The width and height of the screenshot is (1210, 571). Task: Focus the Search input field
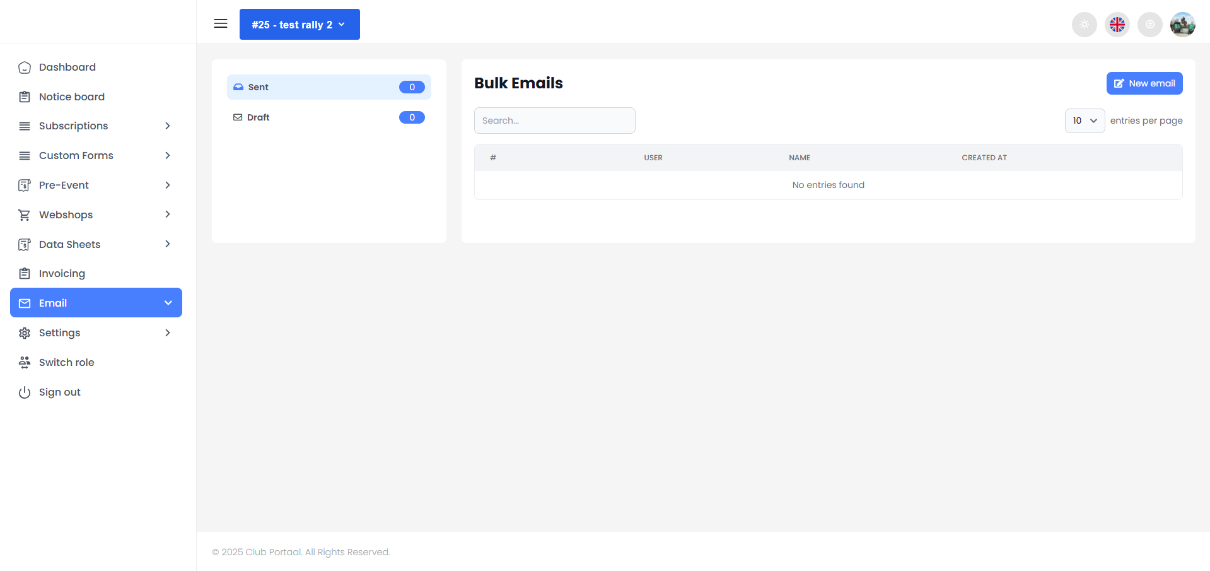554,121
